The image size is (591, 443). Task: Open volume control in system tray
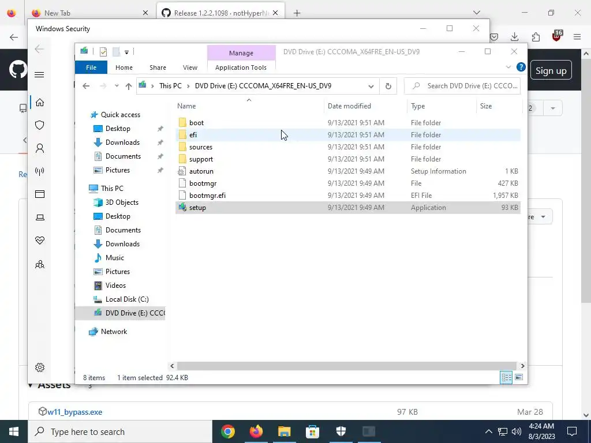click(517, 431)
